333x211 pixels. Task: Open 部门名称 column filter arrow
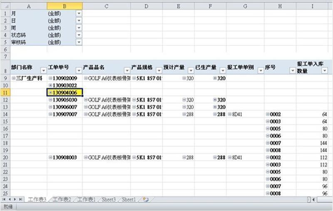44,70
